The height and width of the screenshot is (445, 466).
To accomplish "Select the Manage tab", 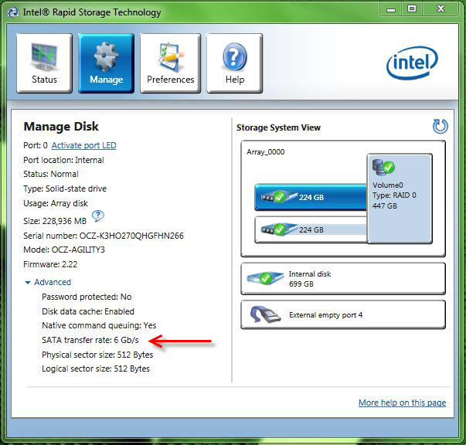I will pyautogui.click(x=106, y=63).
